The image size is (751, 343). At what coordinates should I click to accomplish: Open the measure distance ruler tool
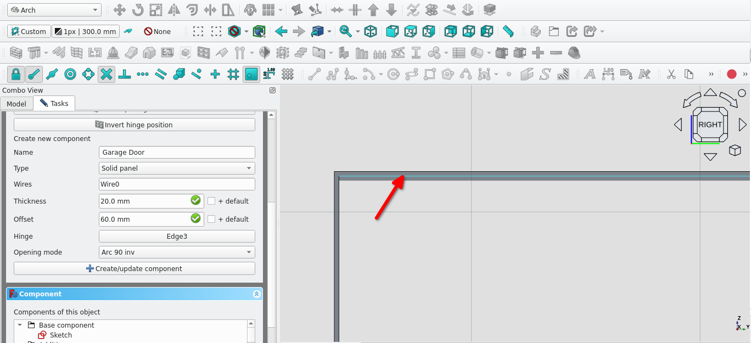(508, 31)
